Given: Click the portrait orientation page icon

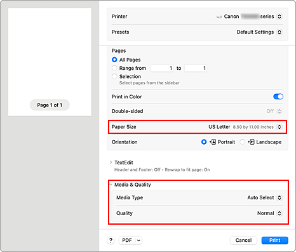Looking at the screenshot, I should (x=213, y=142).
